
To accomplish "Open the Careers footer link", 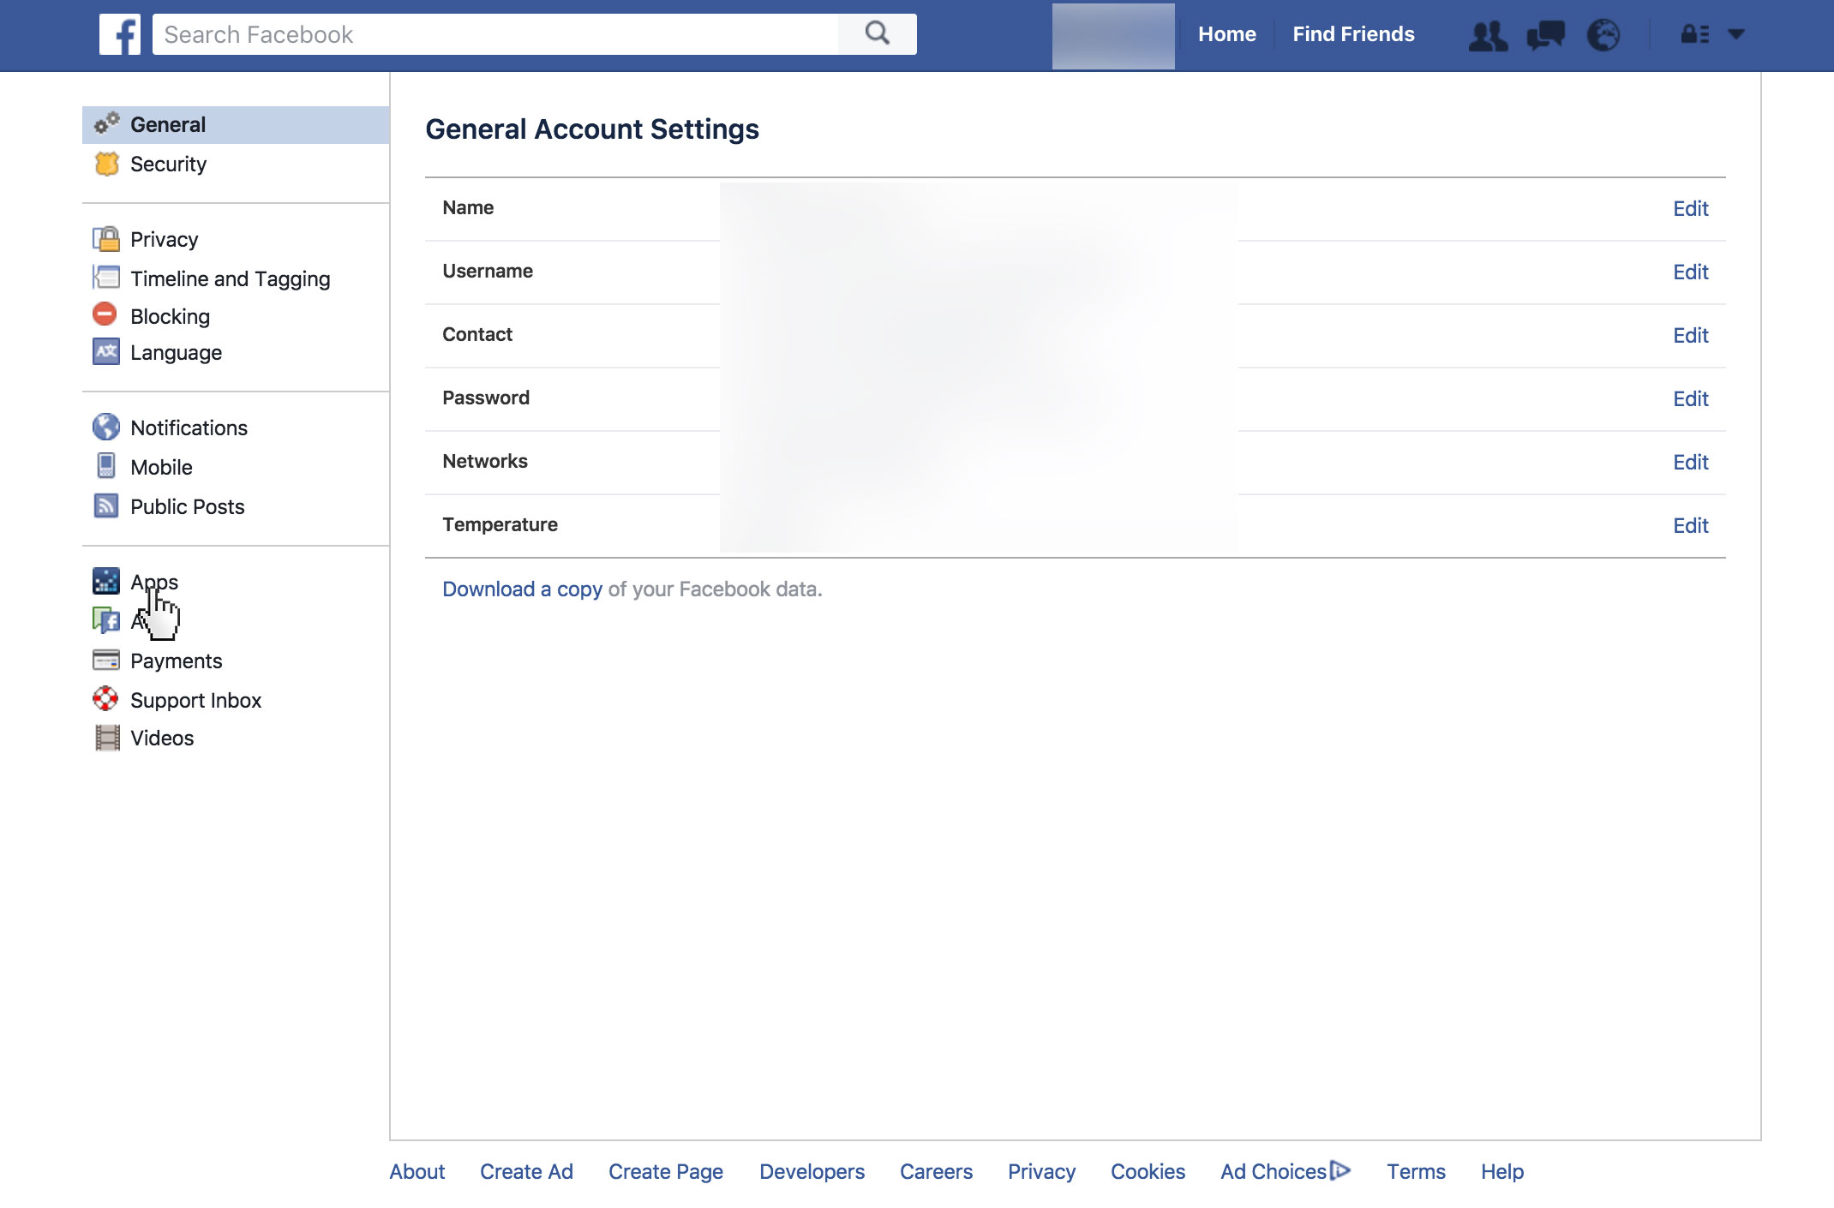I will (936, 1171).
